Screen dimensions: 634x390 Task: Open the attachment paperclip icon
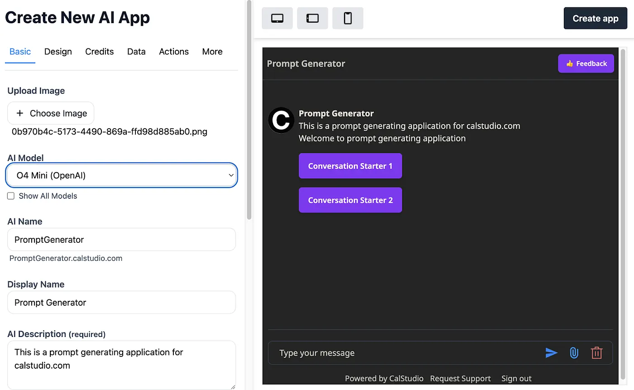click(574, 353)
